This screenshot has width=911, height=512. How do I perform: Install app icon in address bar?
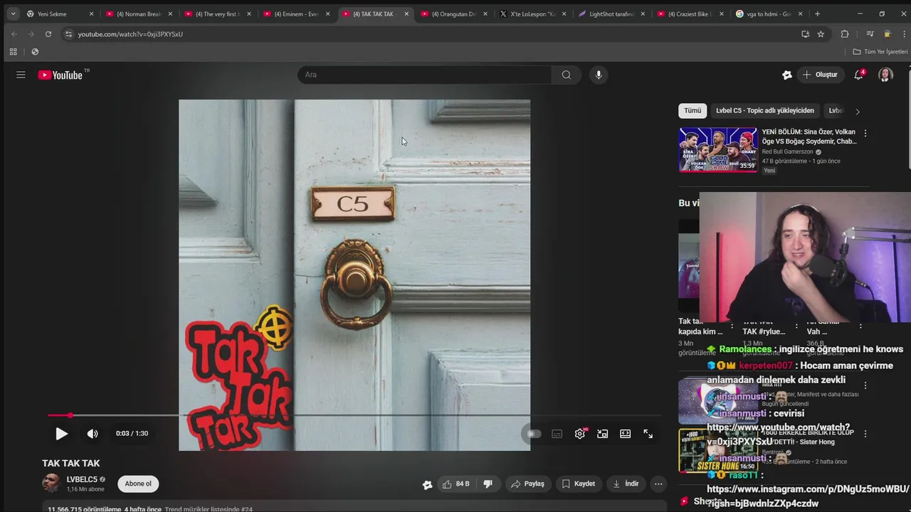805,34
